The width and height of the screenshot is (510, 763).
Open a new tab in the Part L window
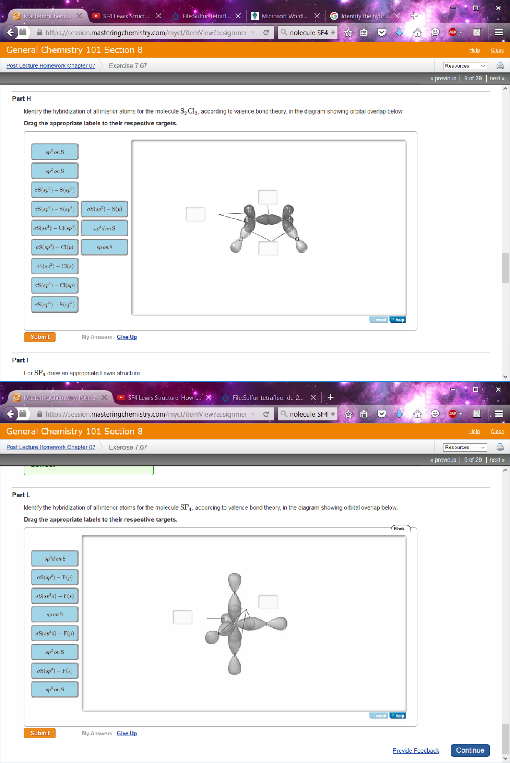[x=330, y=397]
